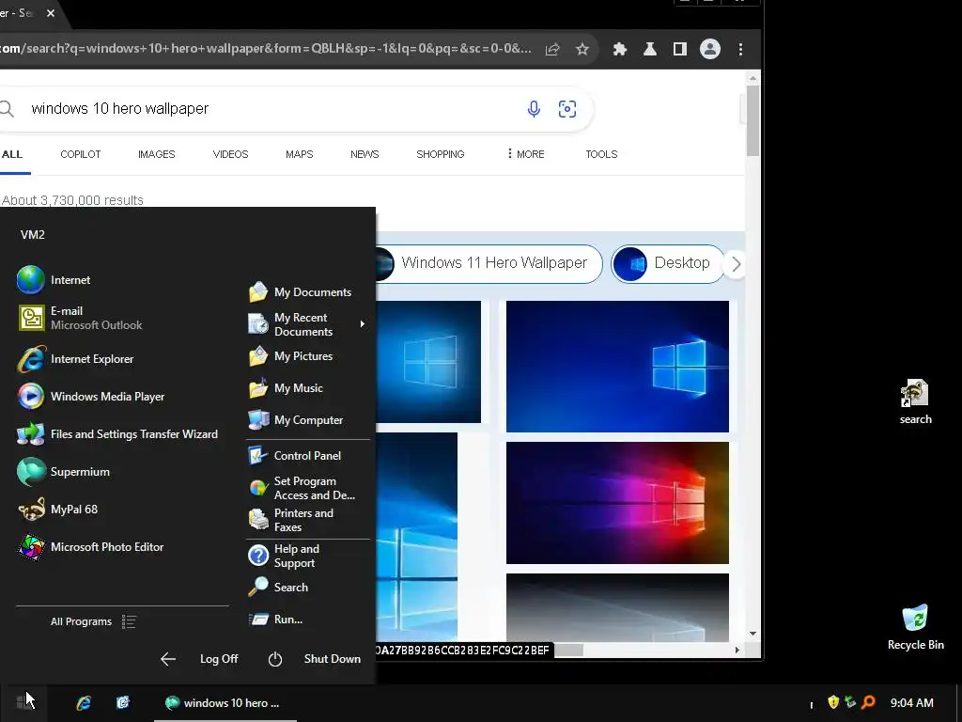The image size is (962, 722).
Task: Switch to the SHOPPING tab
Action: click(441, 154)
